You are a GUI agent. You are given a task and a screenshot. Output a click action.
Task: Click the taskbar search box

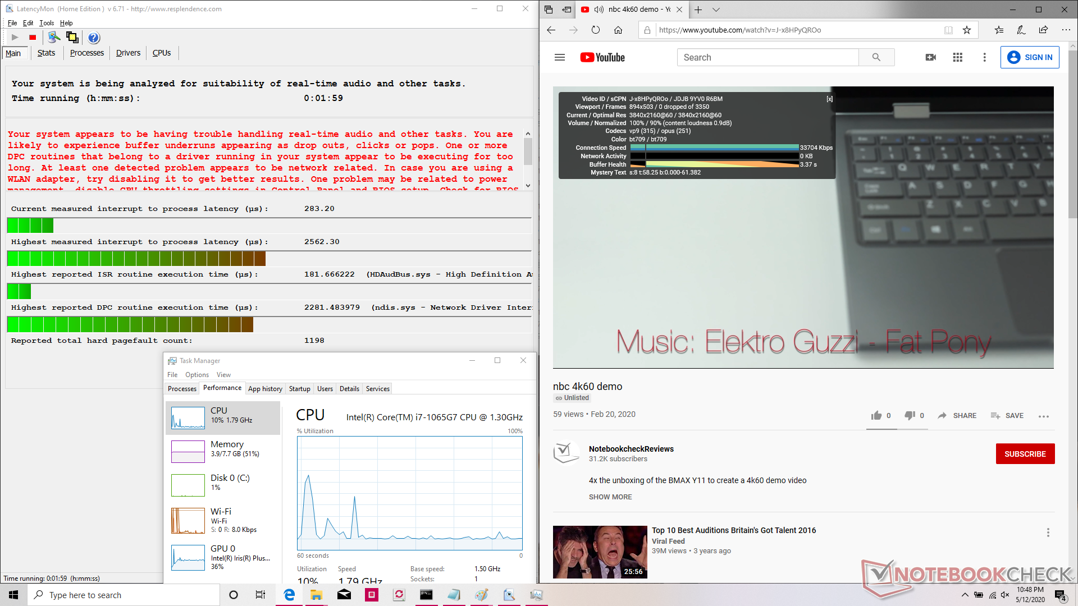pyautogui.click(x=124, y=595)
